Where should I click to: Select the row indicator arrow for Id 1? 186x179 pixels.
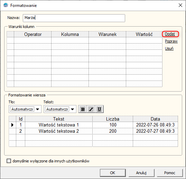pos(12,125)
